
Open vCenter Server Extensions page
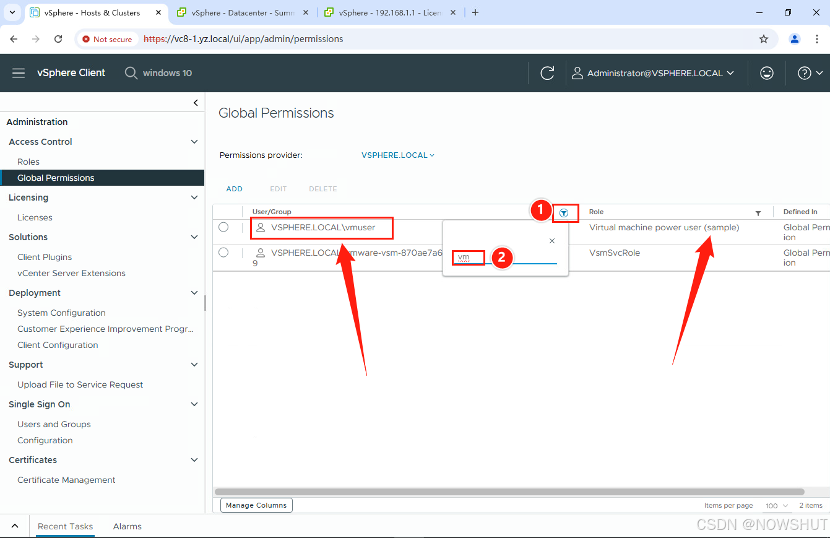(x=71, y=273)
